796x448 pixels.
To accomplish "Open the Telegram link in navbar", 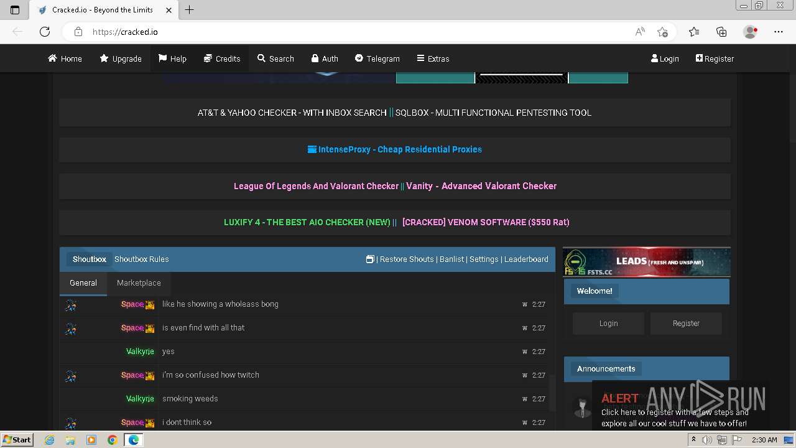I will pos(377,58).
